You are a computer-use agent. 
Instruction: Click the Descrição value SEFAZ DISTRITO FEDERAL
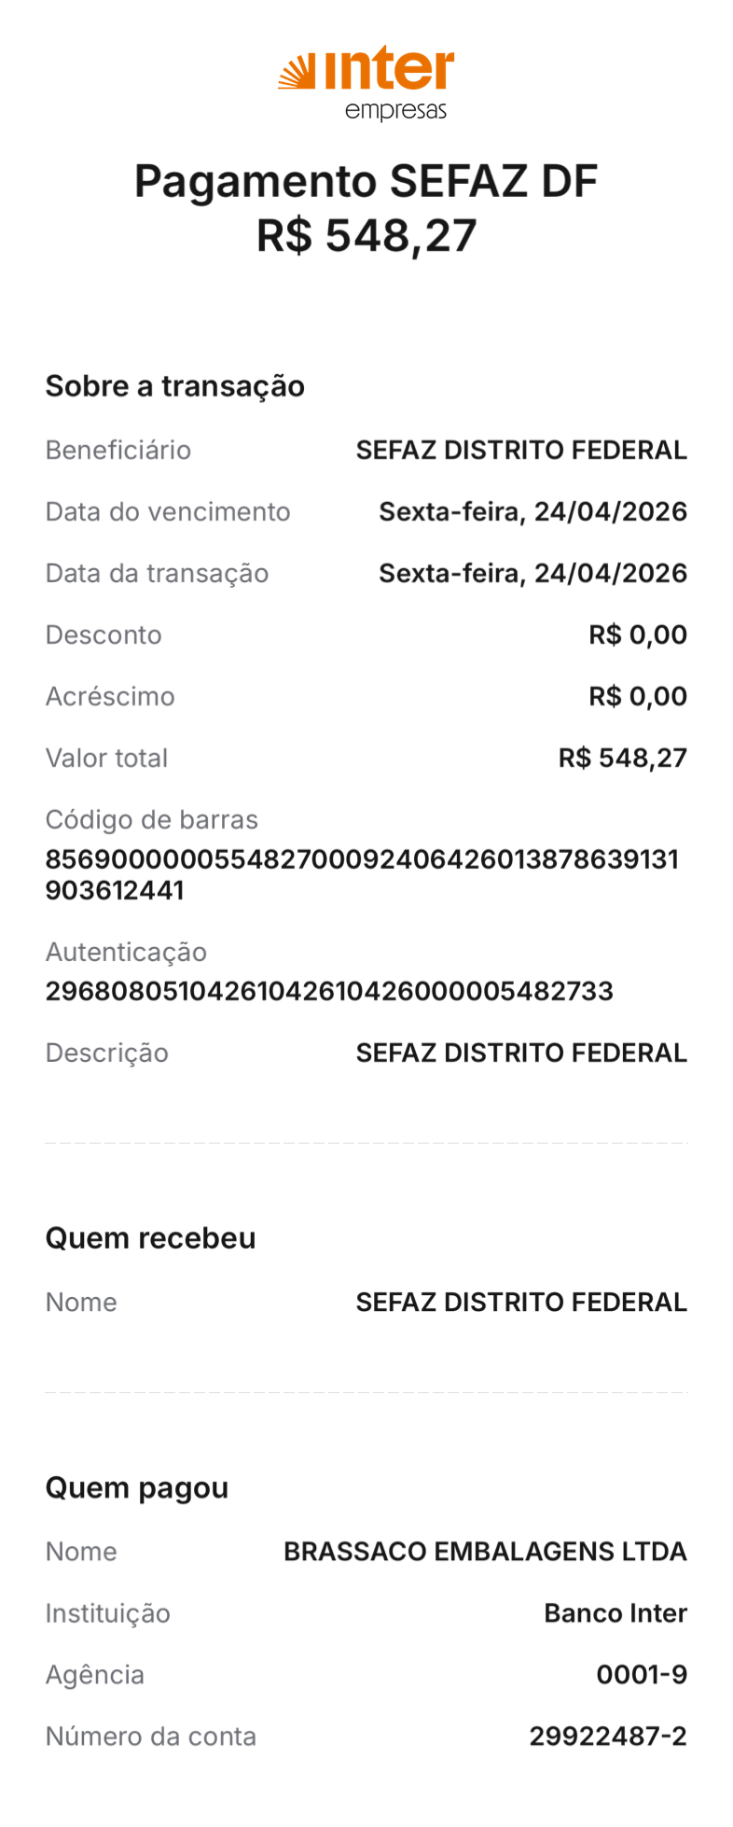pyautogui.click(x=521, y=1053)
